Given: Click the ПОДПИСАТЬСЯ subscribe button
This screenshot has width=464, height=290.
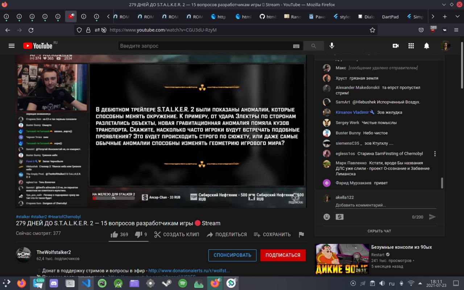Looking at the screenshot, I should pyautogui.click(x=283, y=255).
